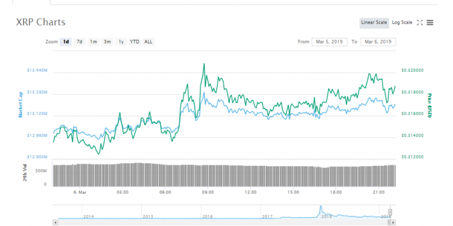453x226 pixels.
Task: Click the $12 800M market cap value
Action: point(37,157)
